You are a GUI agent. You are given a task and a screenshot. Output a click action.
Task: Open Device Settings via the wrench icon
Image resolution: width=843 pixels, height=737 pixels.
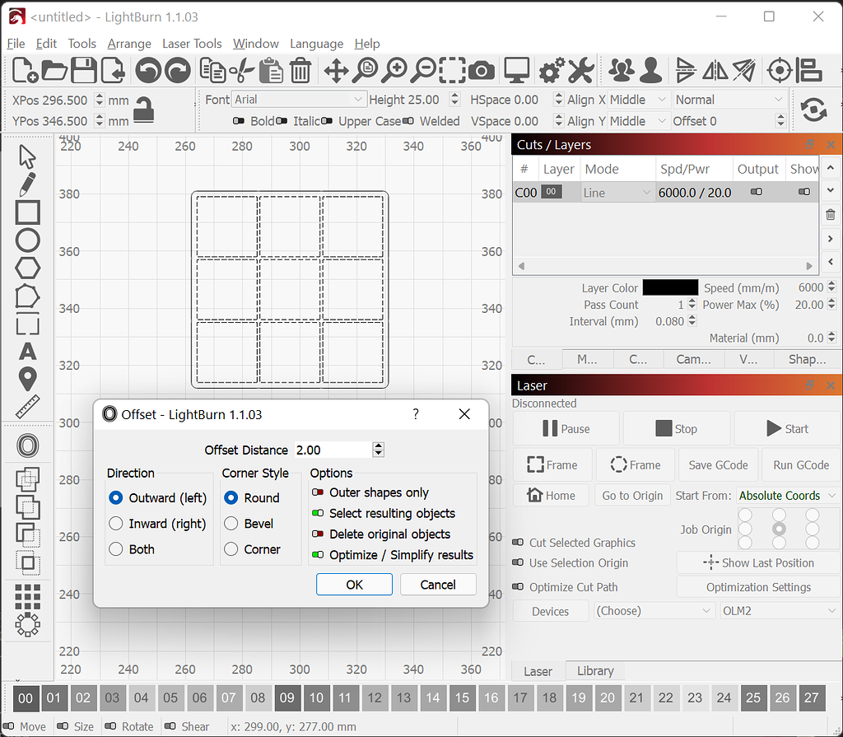pyautogui.click(x=581, y=72)
